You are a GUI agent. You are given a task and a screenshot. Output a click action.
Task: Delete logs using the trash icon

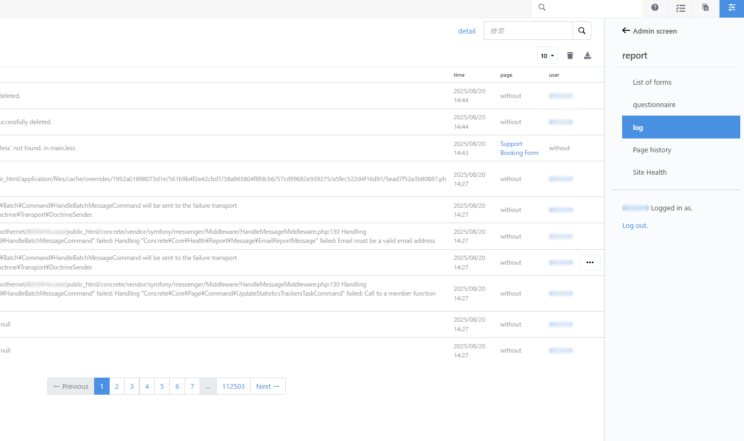click(570, 56)
